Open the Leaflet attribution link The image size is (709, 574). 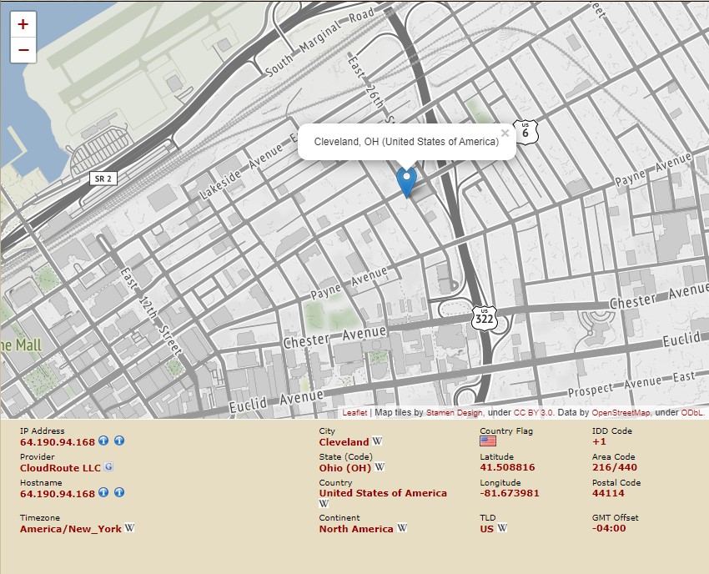click(x=354, y=413)
